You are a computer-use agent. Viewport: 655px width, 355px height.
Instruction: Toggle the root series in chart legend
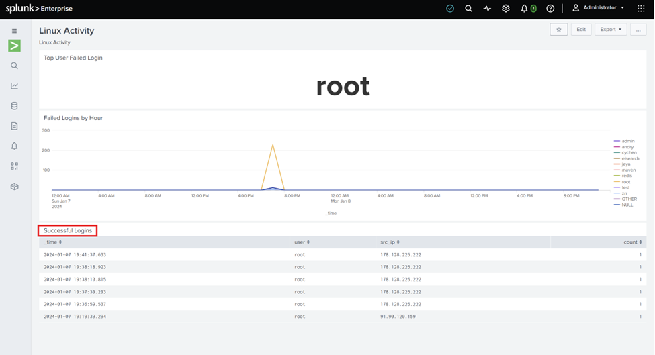tap(622, 181)
